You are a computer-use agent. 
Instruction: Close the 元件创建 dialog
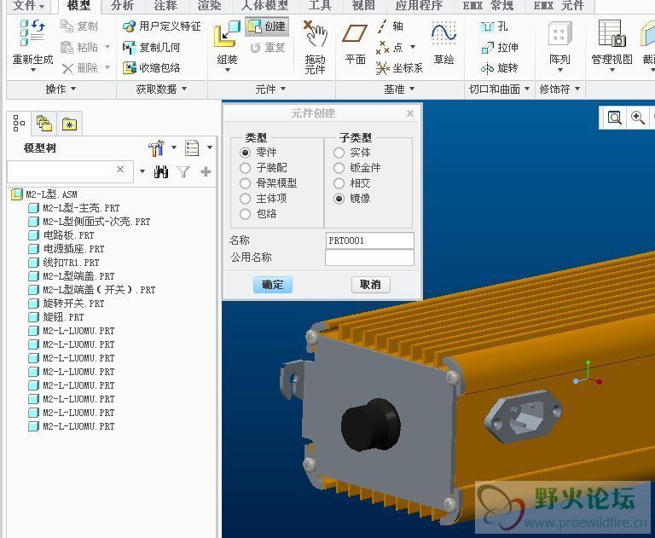click(410, 113)
